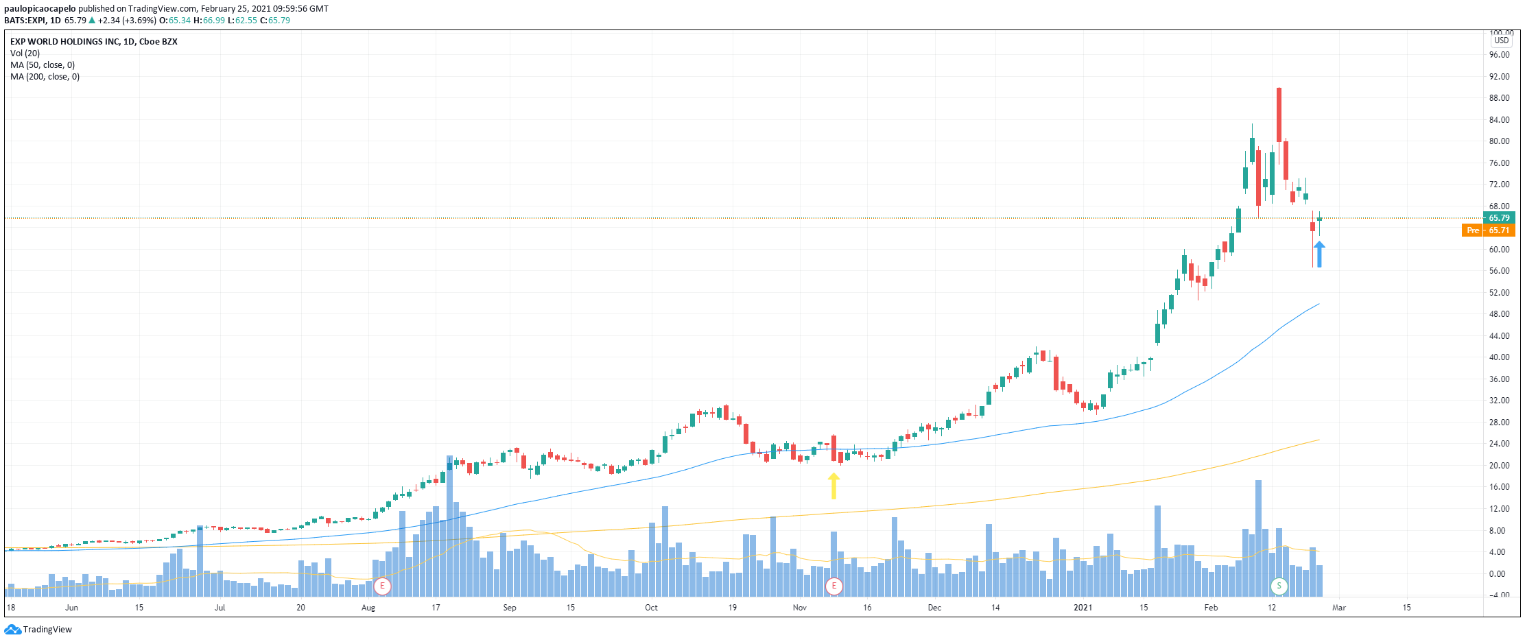Viewport: 1525px width, 642px height.
Task: Click the 84.00 price axis label
Action: 1499,120
